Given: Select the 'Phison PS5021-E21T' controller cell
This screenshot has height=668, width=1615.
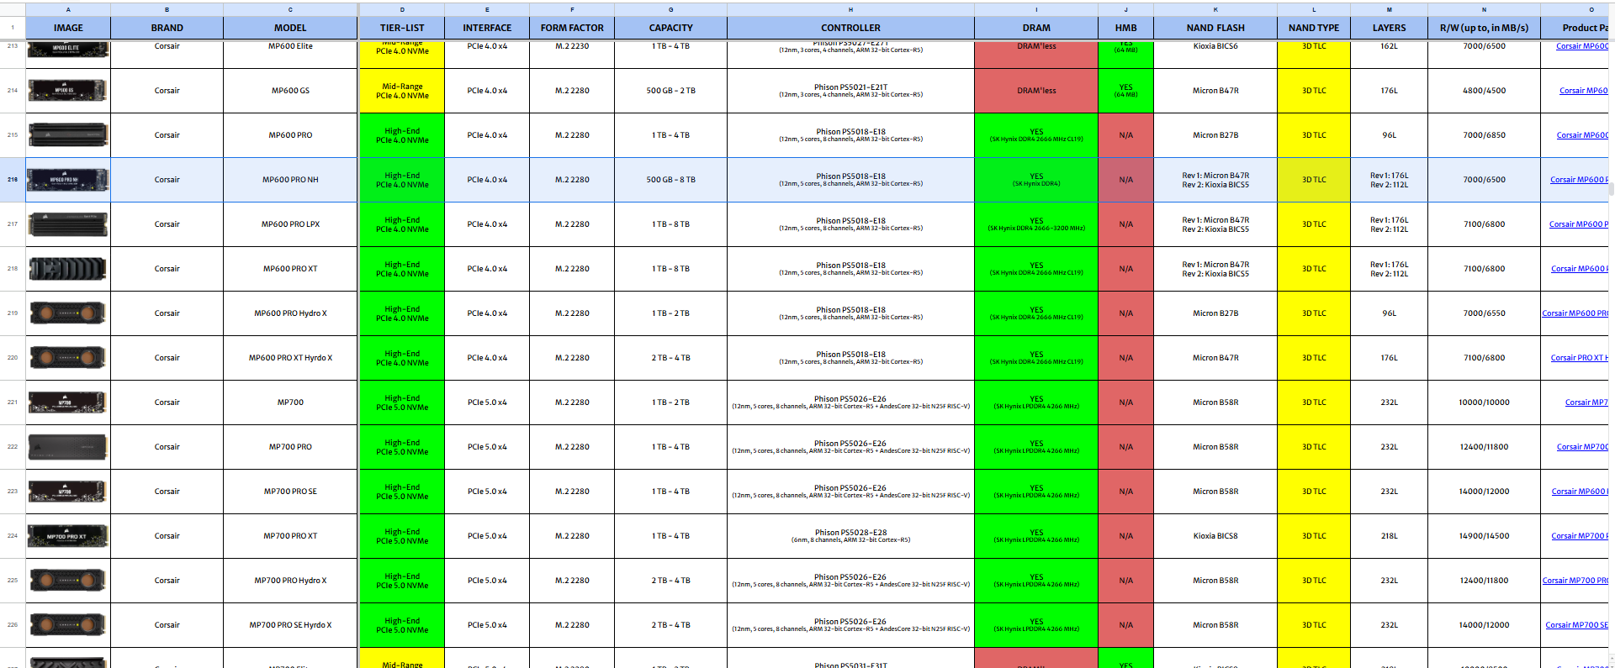Looking at the screenshot, I should (x=850, y=91).
